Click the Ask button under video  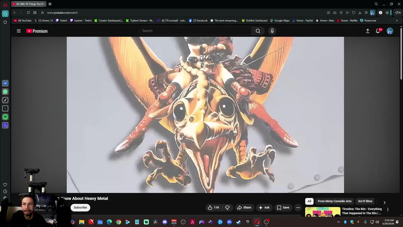(264, 207)
